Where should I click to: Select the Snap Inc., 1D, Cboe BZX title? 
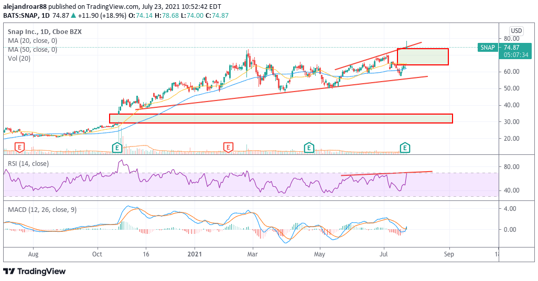[x=45, y=32]
